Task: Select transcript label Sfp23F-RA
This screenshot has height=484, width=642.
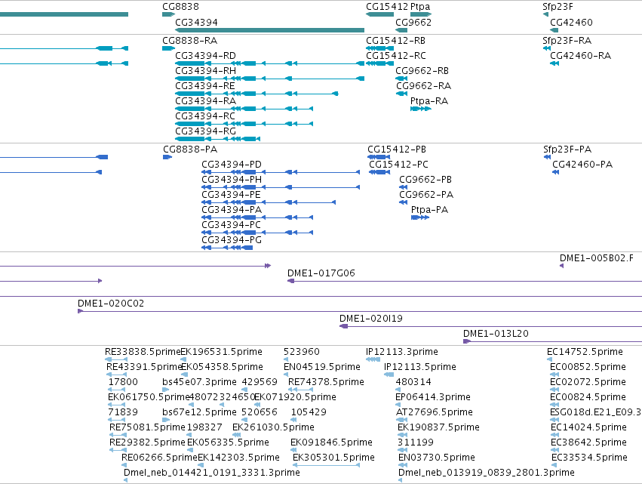Action: tap(567, 41)
